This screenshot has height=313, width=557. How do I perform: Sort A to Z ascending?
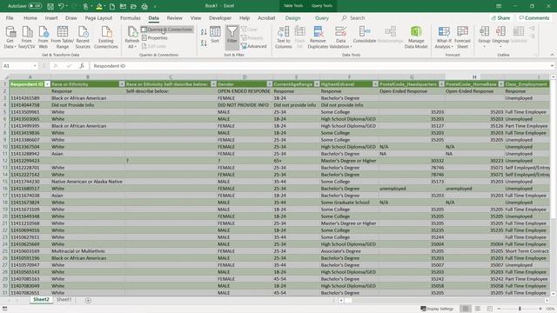pyautogui.click(x=204, y=32)
